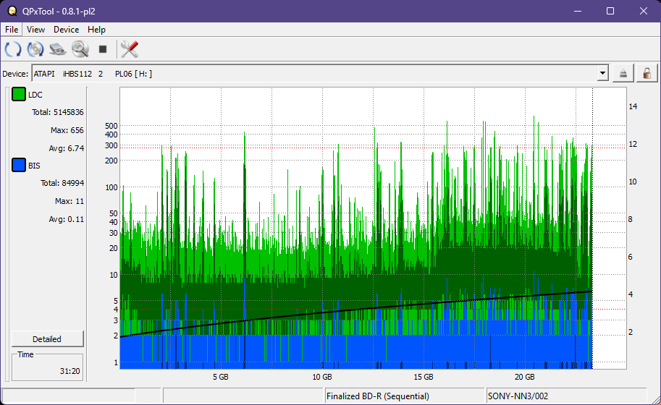Click the window resize grip corner
The image size is (661, 405).
[655, 399]
